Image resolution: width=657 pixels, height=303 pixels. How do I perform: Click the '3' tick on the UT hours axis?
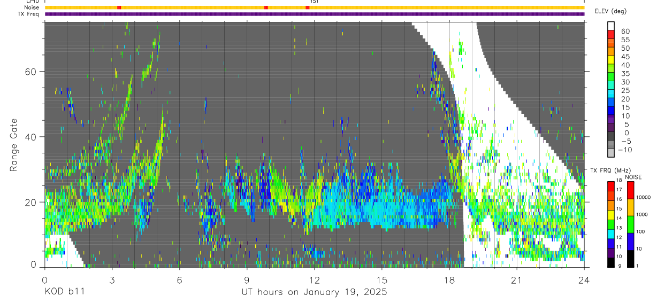112,279
